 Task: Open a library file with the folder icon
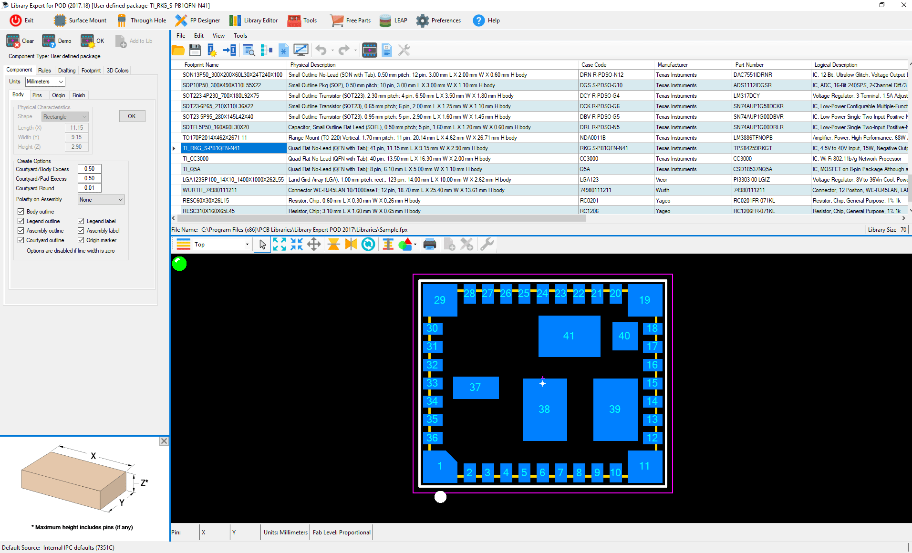(x=178, y=50)
